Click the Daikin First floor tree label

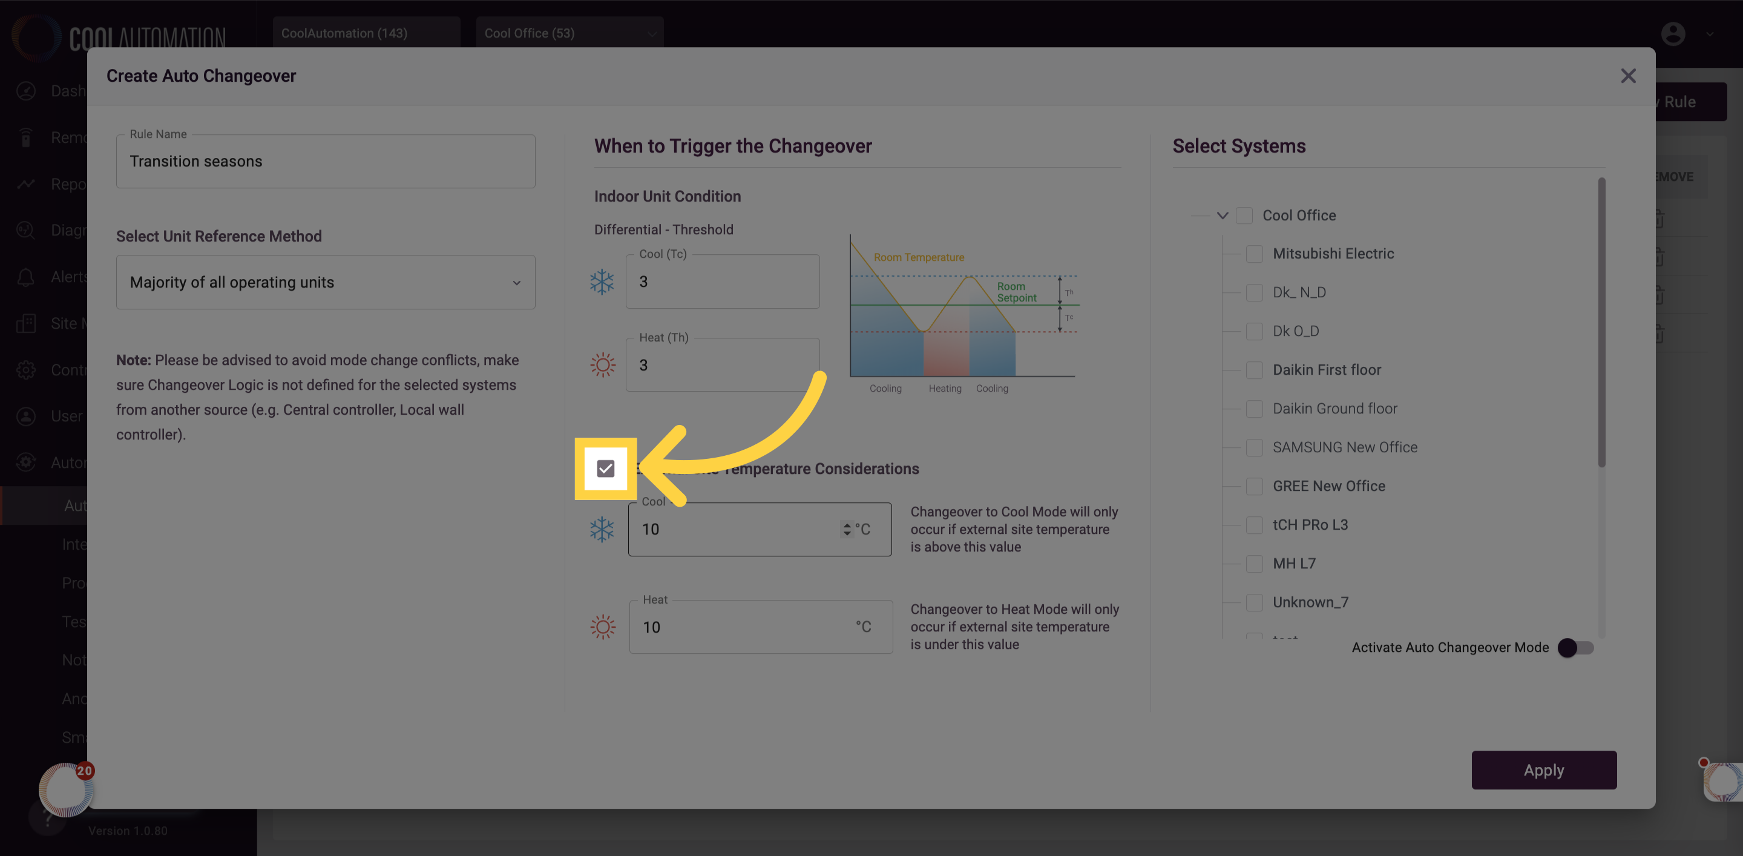(1326, 370)
